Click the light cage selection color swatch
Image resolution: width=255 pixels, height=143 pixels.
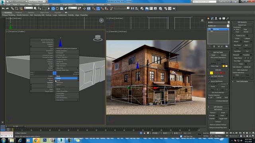point(226,66)
